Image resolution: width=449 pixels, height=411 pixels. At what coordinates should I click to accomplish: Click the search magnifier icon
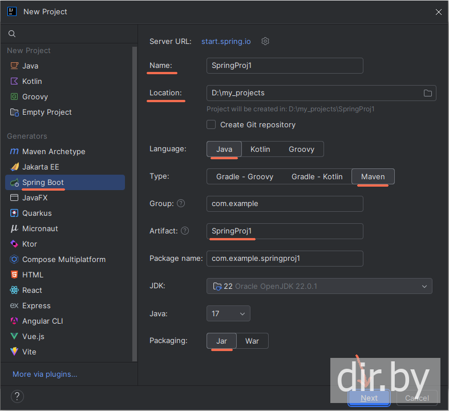[12, 34]
